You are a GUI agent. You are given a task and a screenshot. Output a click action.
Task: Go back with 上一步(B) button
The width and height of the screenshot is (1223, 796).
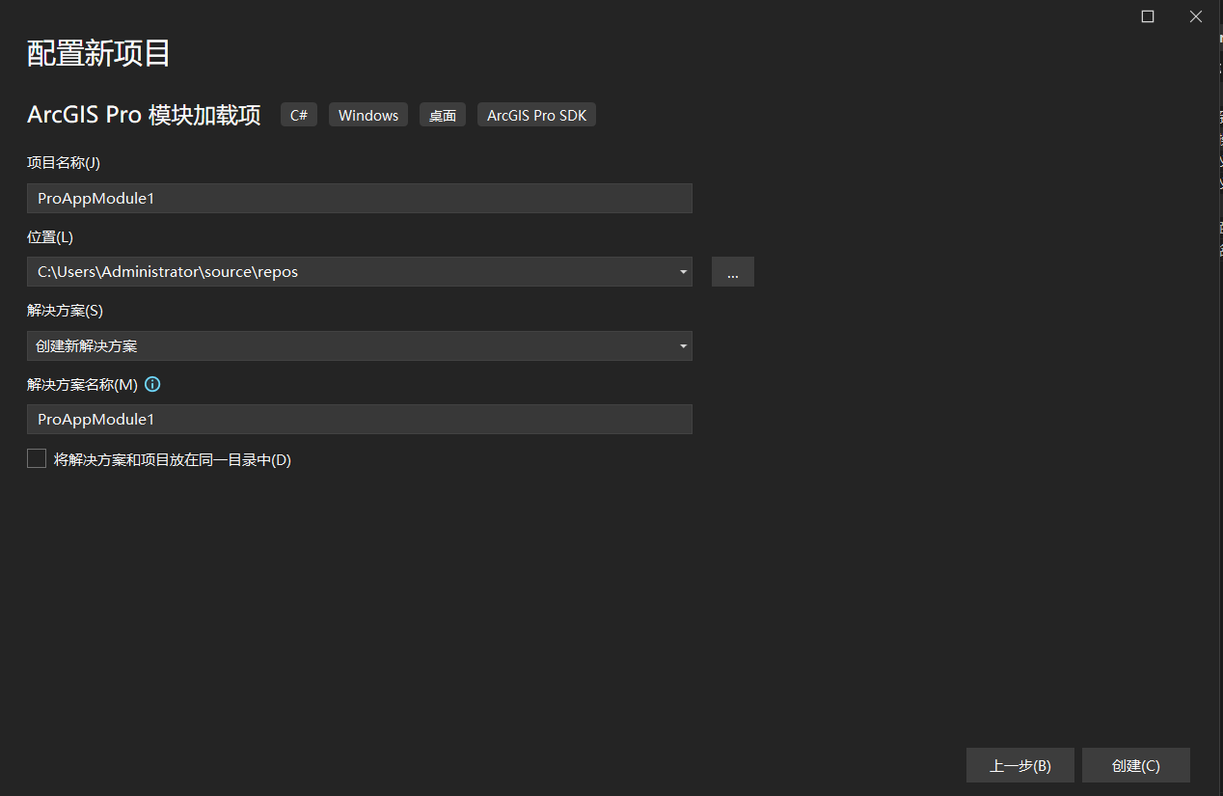pyautogui.click(x=1020, y=765)
